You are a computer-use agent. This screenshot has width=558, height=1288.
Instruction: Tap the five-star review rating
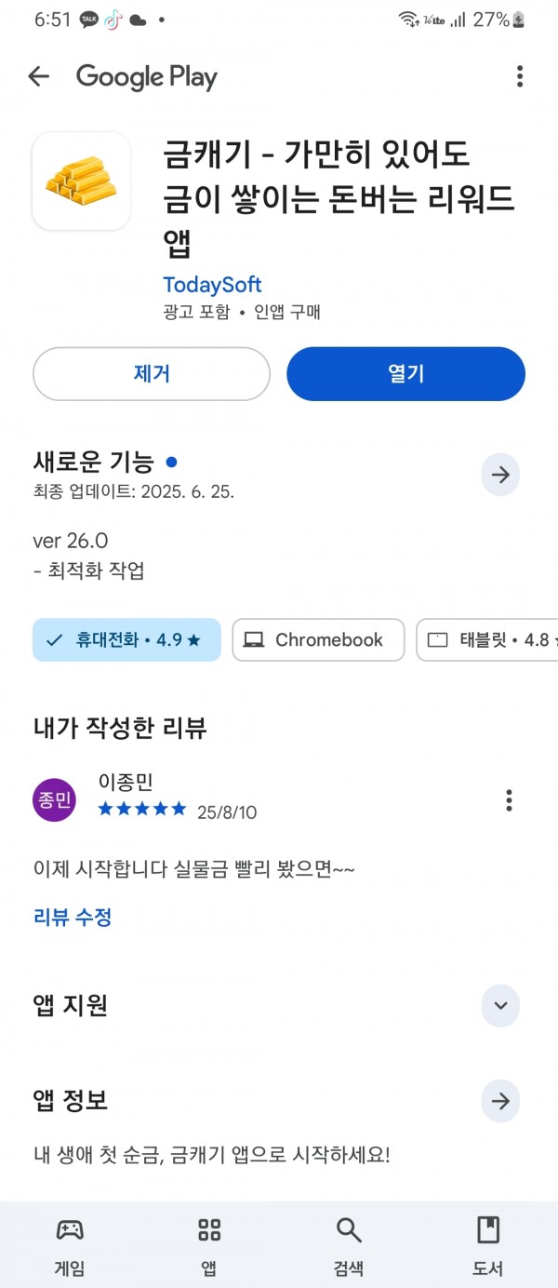pos(142,810)
